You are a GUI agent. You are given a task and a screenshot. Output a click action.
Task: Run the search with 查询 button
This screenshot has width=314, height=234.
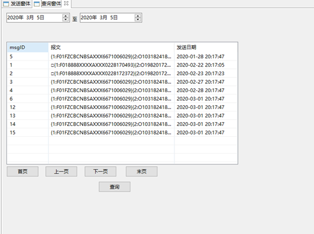point(114,187)
